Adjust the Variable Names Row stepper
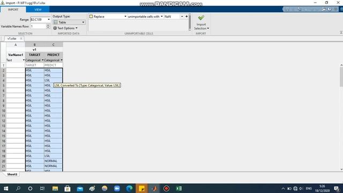This screenshot has height=193, width=343. (x=48, y=26)
